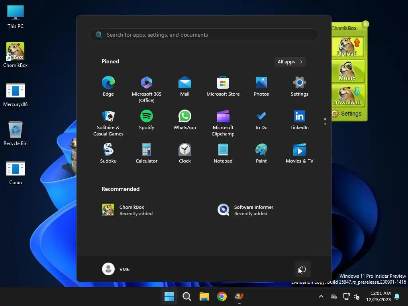Launch the Sudoku game
The image size is (408, 306).
click(x=108, y=153)
